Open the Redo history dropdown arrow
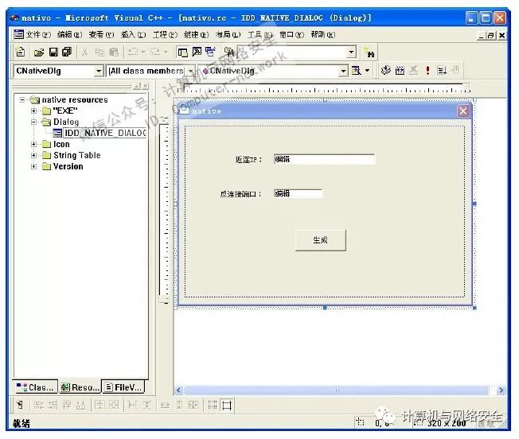519x439 pixels. [x=166, y=52]
